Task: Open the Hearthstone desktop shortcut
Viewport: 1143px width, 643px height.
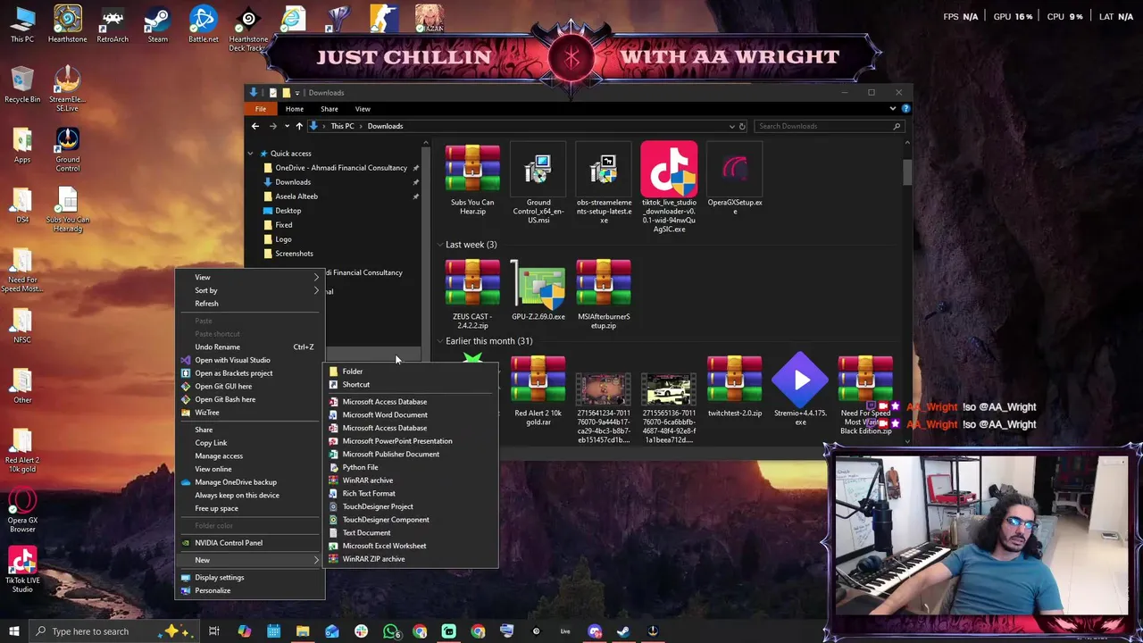Action: point(67,24)
